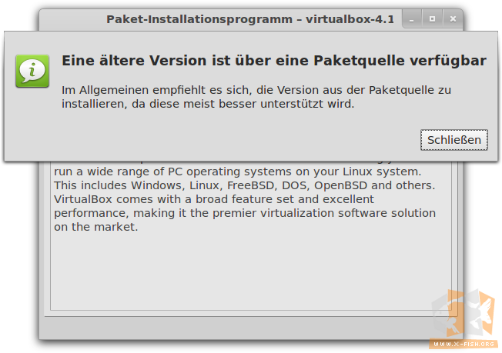Click the bottom status strip of installer window
The width and height of the screenshot is (502, 353).
tap(251, 328)
